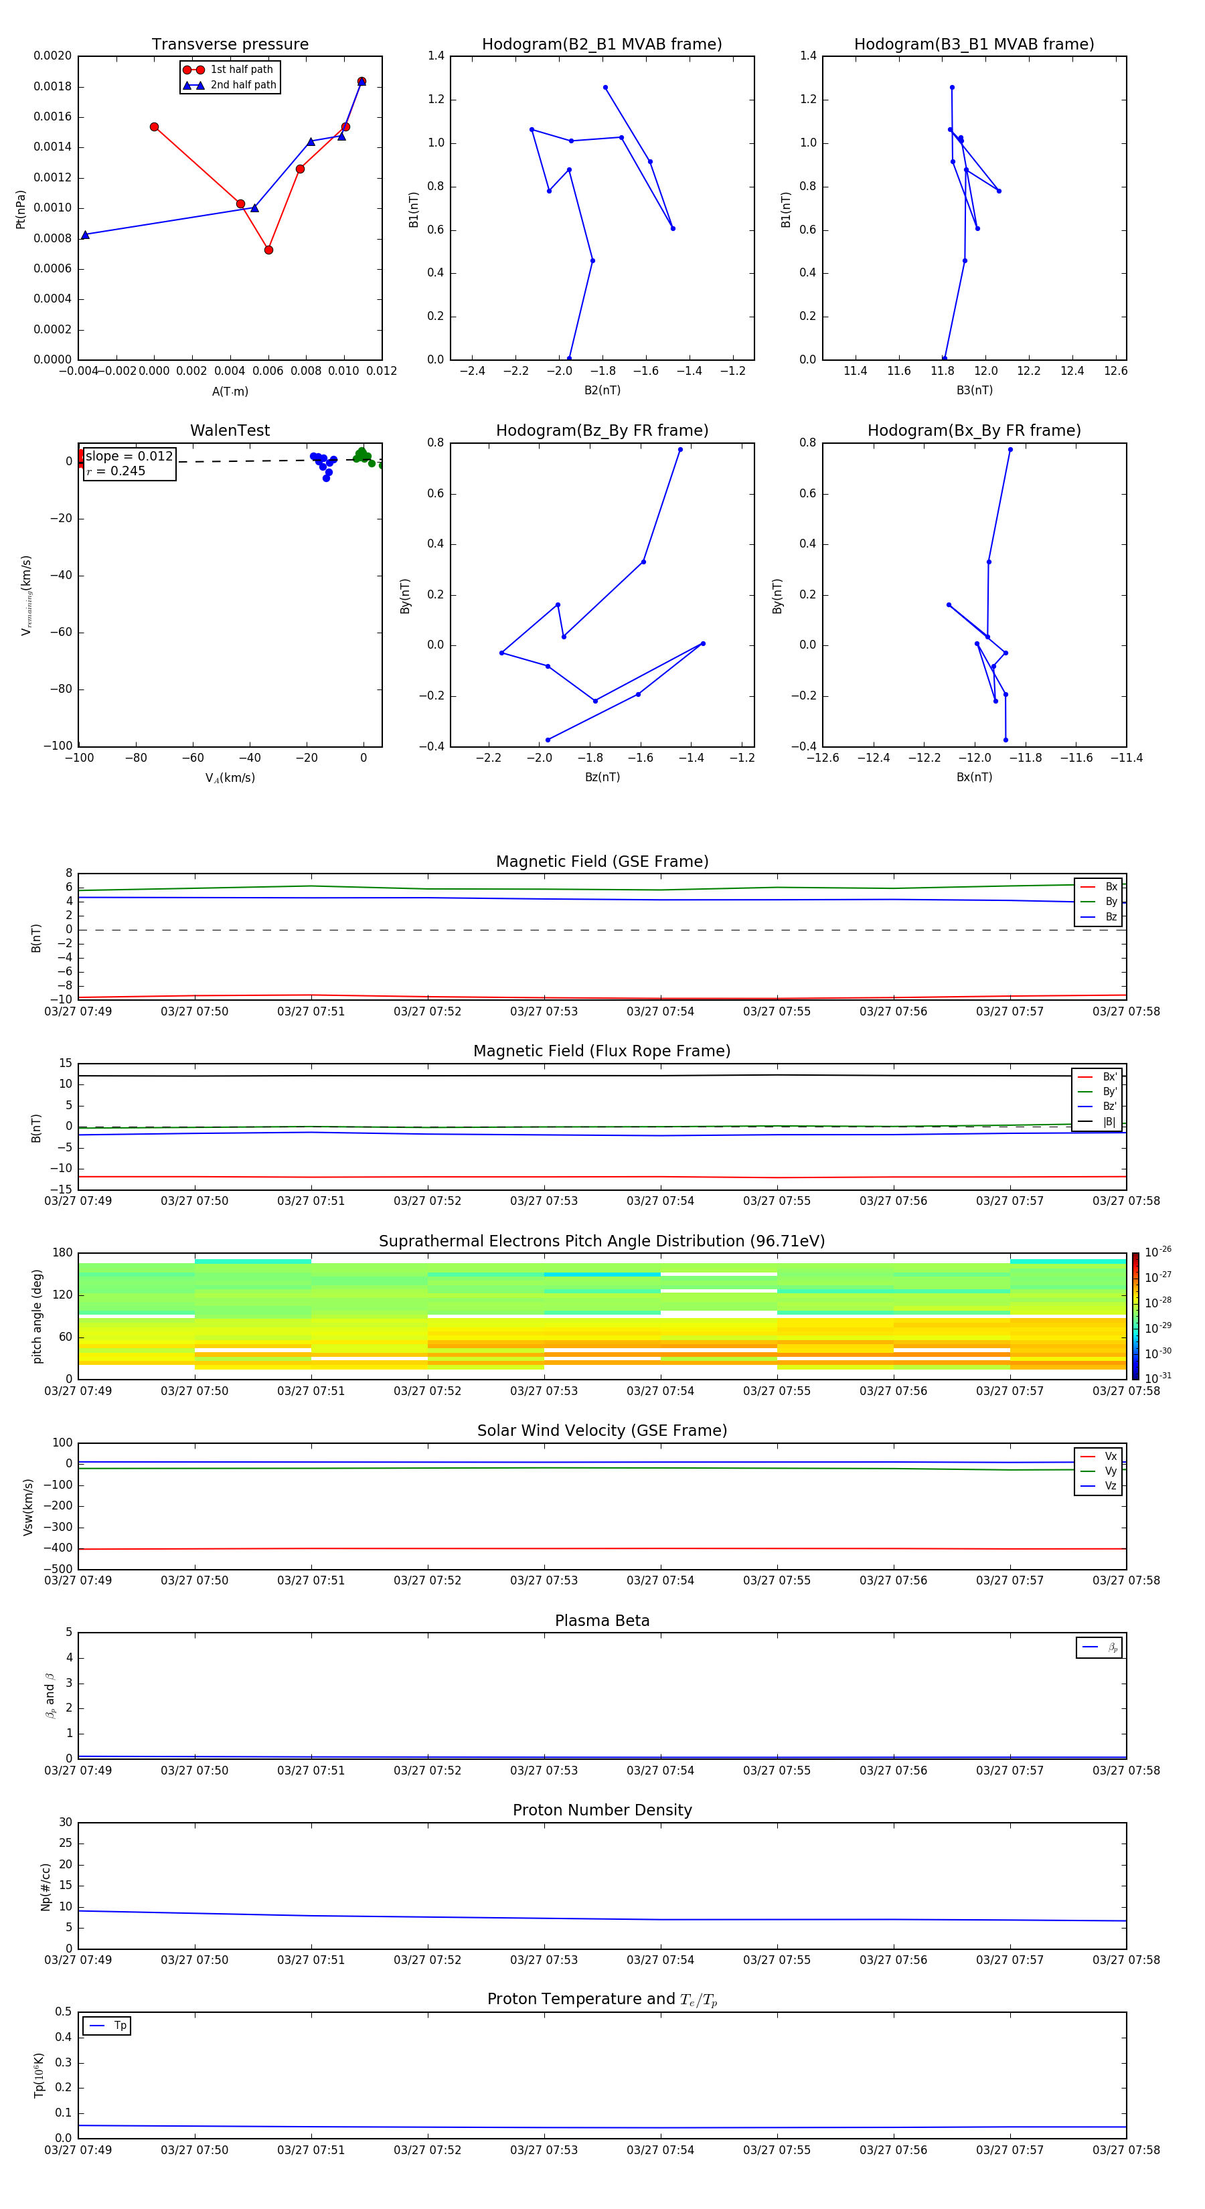
Task: Select 'Vx' in the solar wind legend
Action: [1099, 1456]
